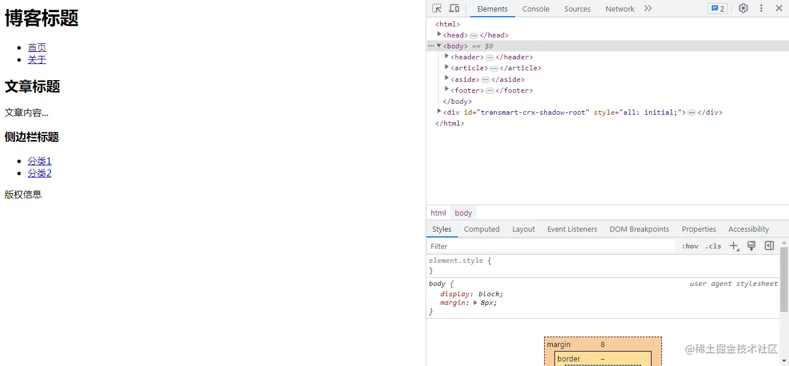789x366 pixels.
Task: Toggle the device toolbar icon
Action: tap(455, 8)
